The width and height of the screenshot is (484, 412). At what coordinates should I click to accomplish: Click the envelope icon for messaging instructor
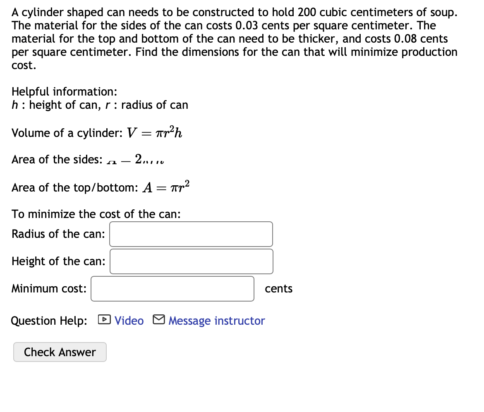[x=159, y=319]
